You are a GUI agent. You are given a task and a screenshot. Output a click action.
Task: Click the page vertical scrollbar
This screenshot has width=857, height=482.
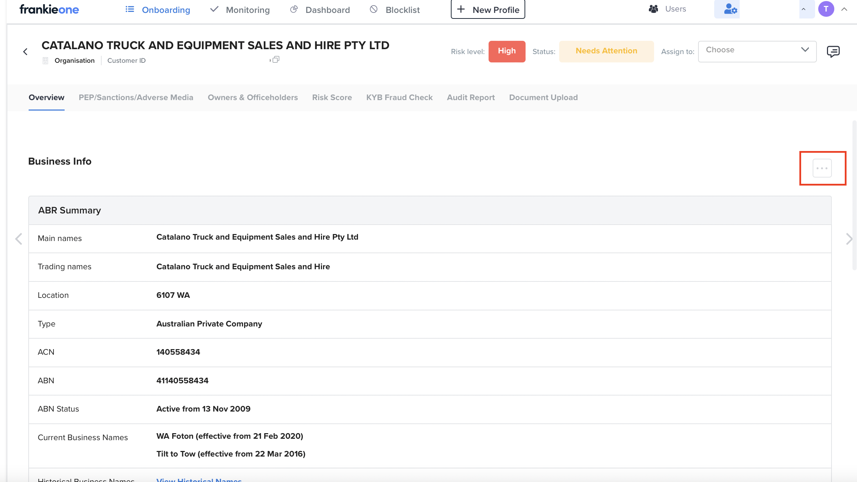(854, 195)
